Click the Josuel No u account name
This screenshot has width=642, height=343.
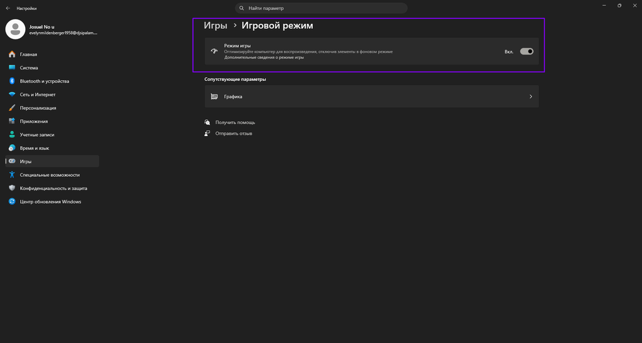(42, 27)
